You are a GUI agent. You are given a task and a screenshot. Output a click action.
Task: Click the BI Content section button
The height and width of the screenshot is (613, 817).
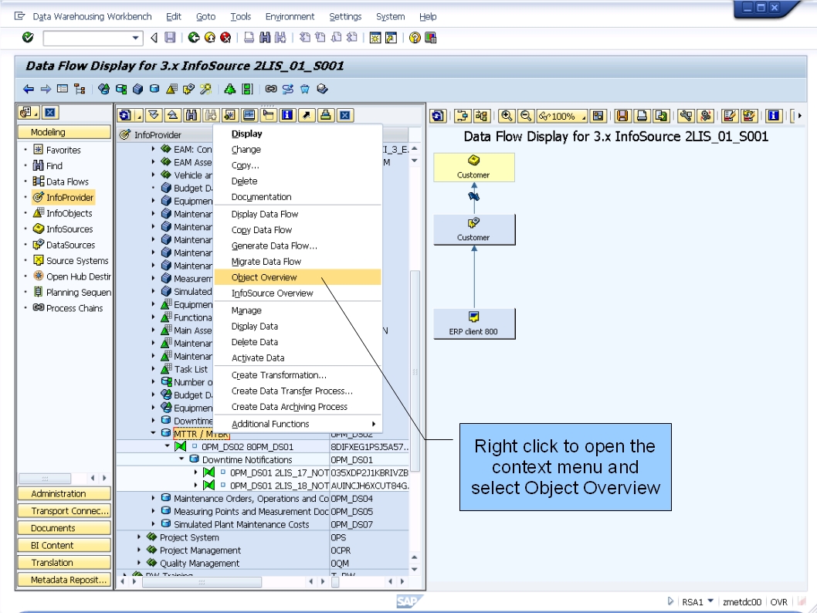click(x=64, y=545)
